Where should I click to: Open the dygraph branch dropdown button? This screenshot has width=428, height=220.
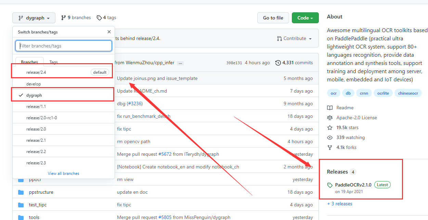point(34,18)
